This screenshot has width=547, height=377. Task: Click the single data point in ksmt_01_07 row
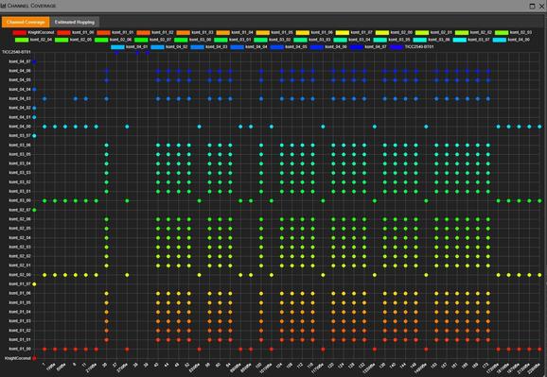coord(34,284)
